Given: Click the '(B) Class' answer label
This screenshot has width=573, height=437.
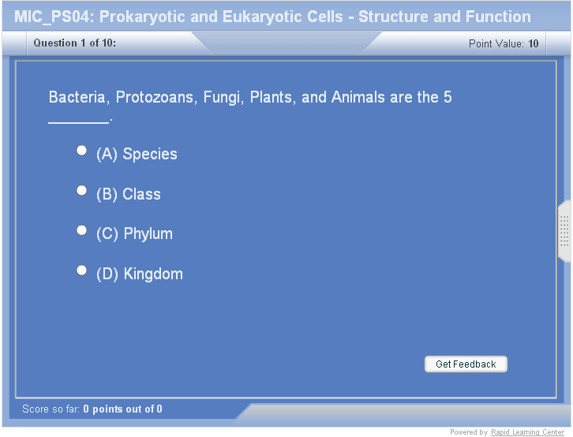Looking at the screenshot, I should click(129, 195).
